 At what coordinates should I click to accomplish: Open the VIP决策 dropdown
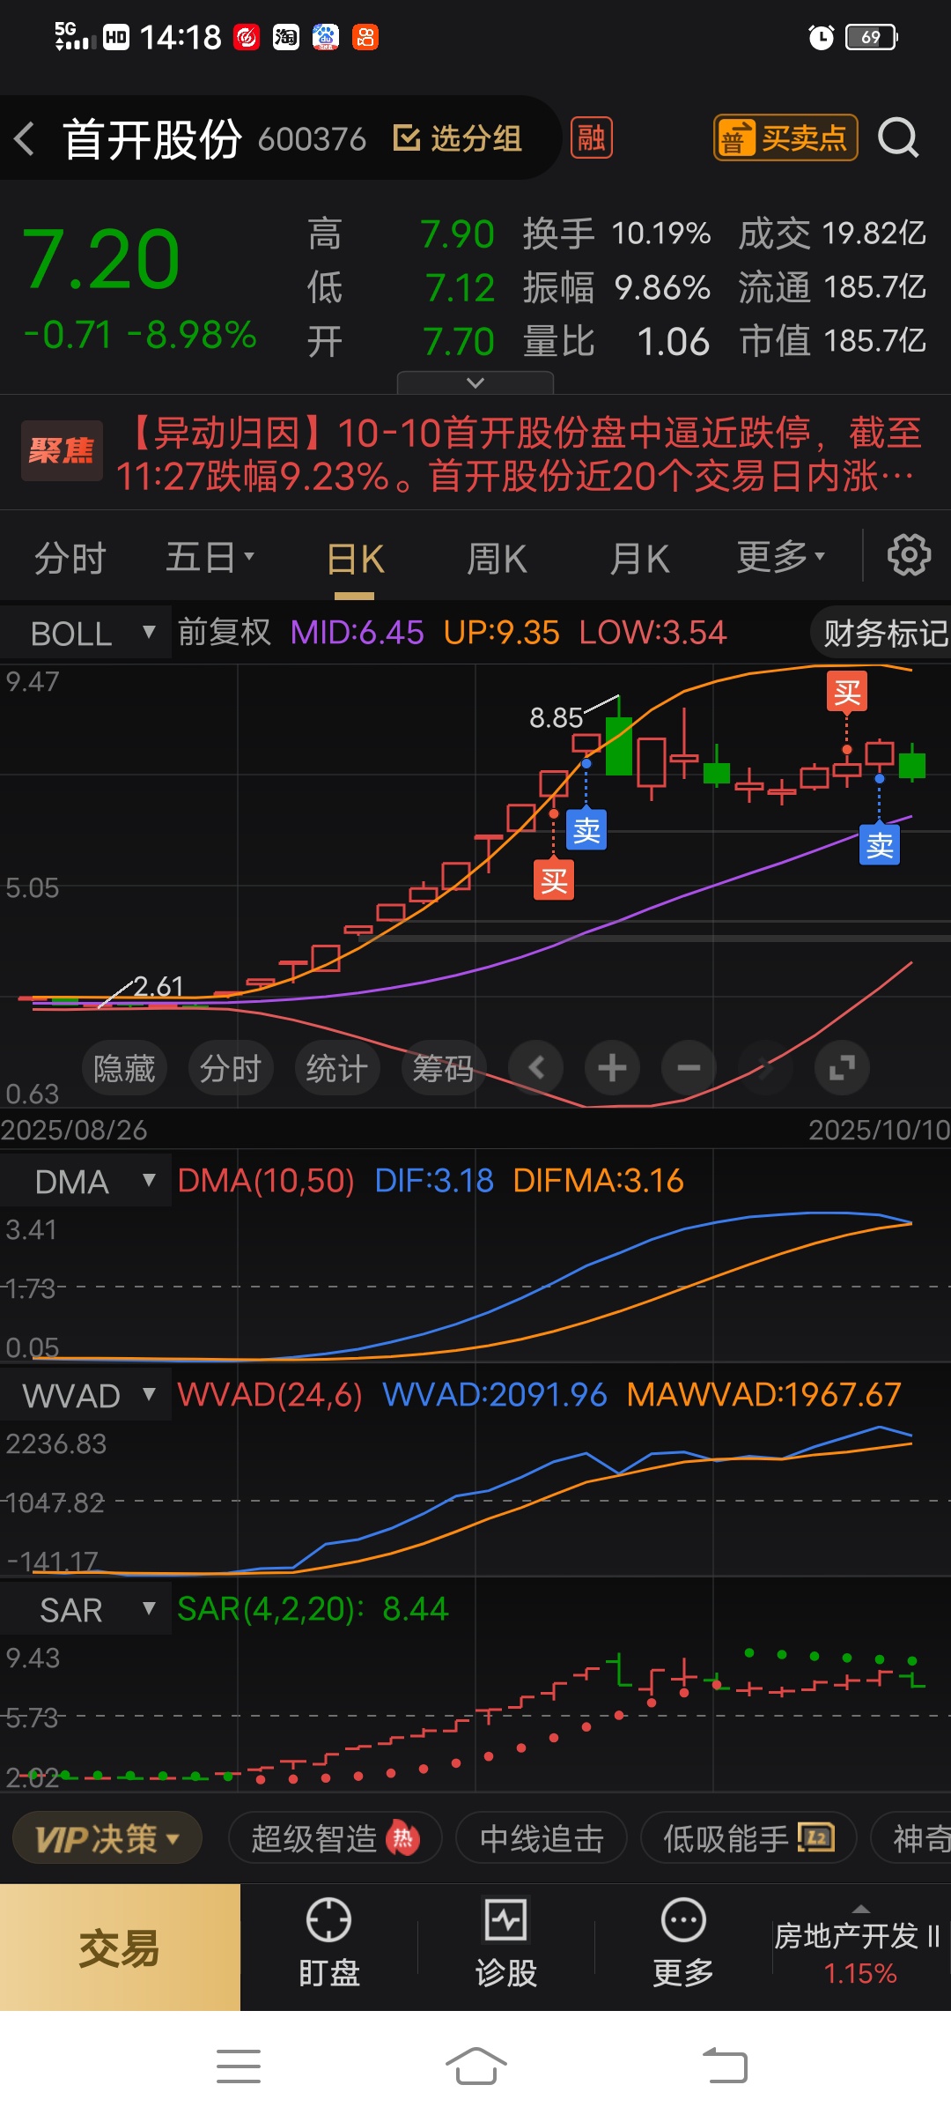(107, 1838)
